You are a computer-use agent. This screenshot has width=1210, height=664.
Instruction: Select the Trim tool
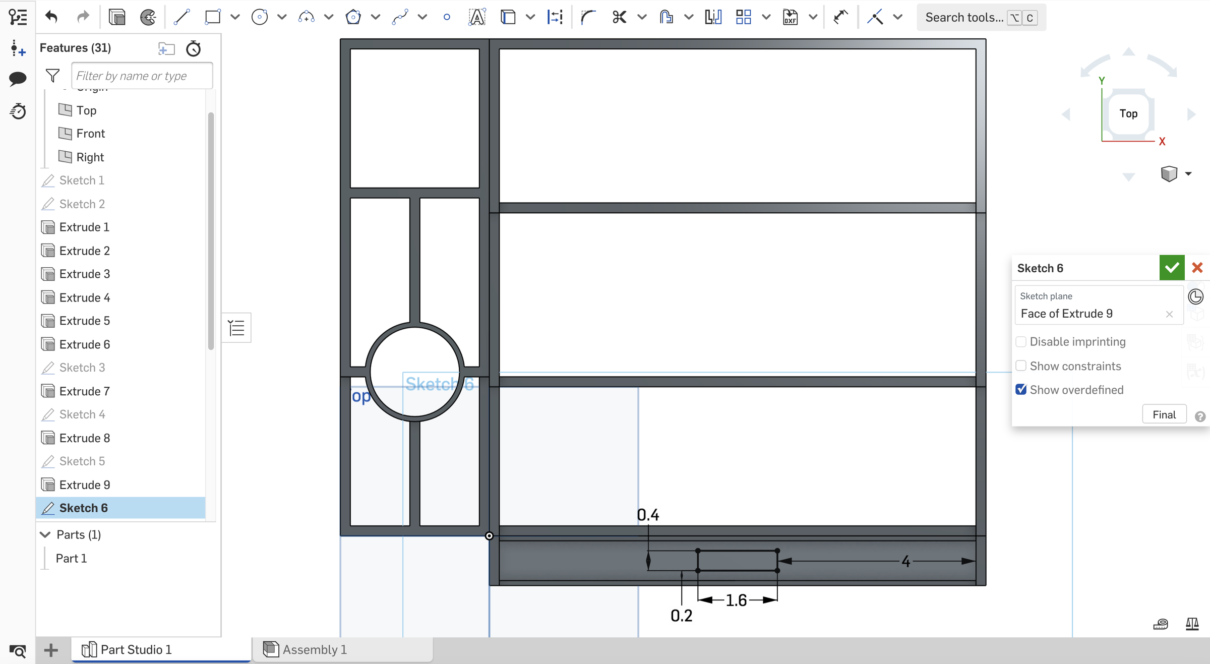click(618, 17)
